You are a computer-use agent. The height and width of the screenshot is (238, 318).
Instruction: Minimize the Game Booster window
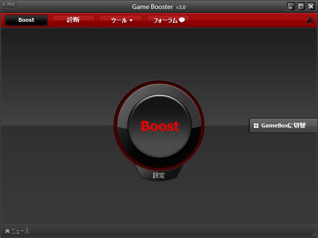[x=291, y=6]
